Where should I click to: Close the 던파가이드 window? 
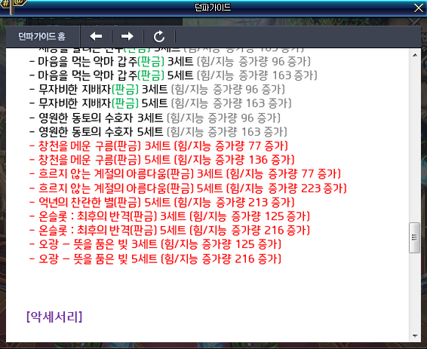(x=419, y=8)
